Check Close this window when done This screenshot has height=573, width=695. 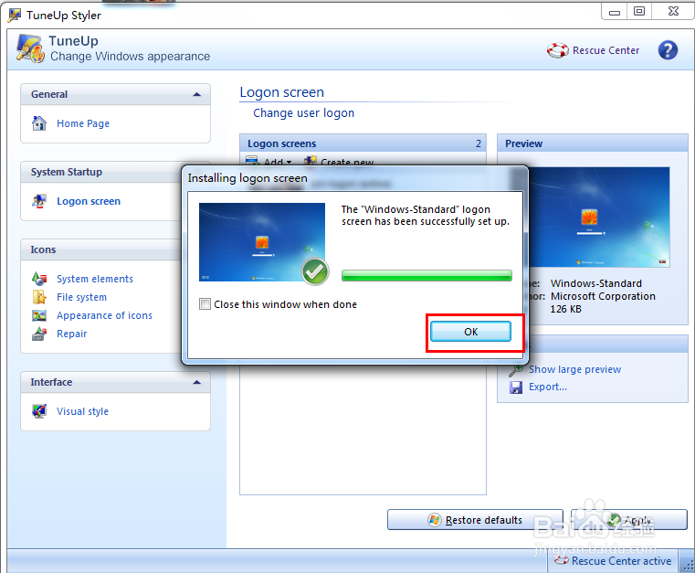click(205, 304)
